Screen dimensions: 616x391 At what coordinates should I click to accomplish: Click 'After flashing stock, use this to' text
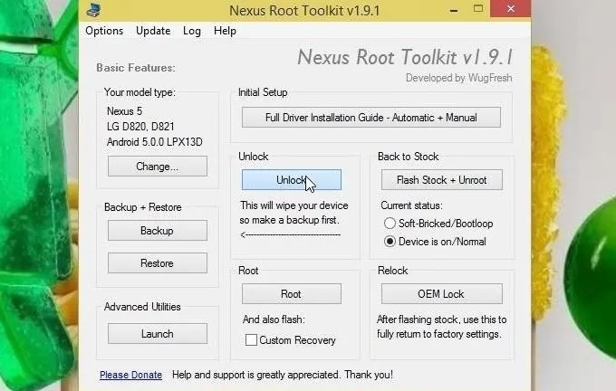tap(441, 319)
